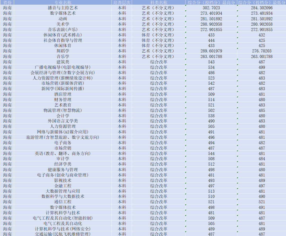The width and height of the screenshot is (286, 236).
Task: Click the 金融工程 major cell
Action: (x=63, y=186)
